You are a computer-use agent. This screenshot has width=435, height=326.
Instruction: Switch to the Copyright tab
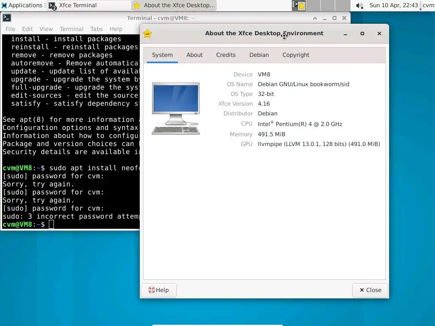point(296,55)
